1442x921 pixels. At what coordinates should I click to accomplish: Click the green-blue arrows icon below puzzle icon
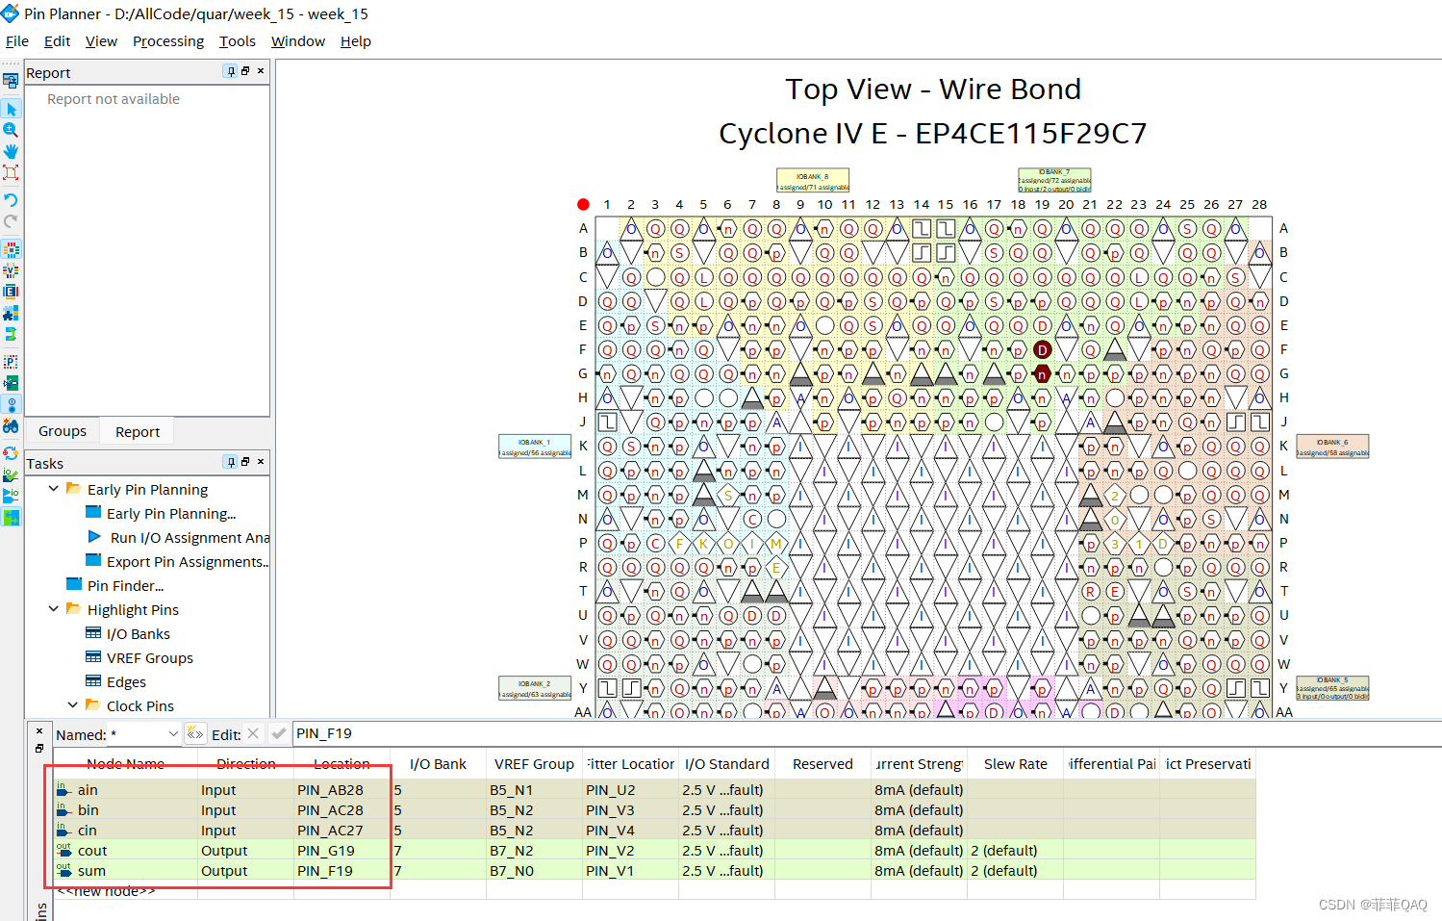tap(11, 334)
